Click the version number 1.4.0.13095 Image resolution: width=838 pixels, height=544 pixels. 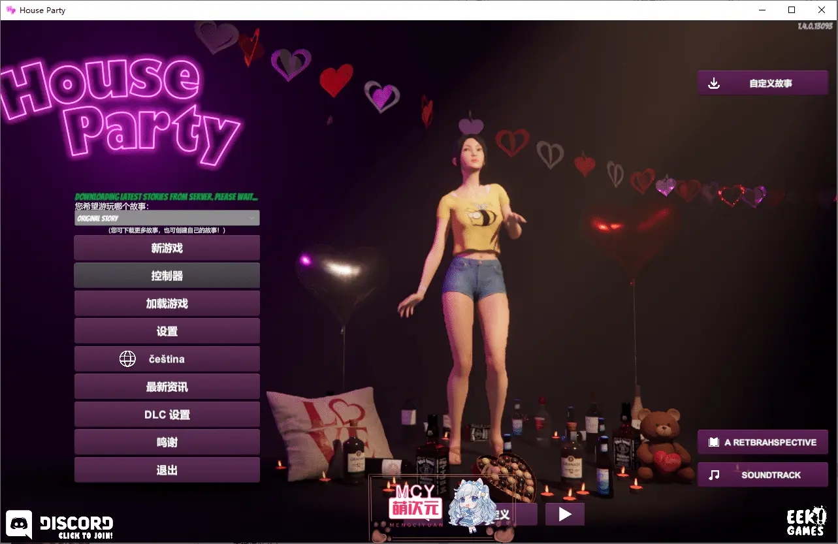click(814, 26)
